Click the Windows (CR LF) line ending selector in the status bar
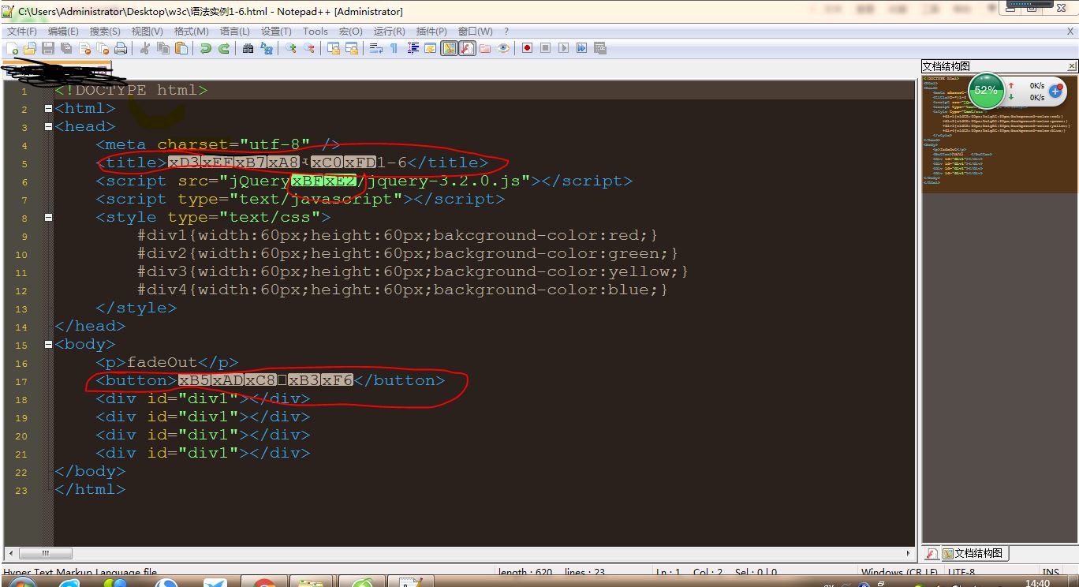This screenshot has height=587, width=1079. click(900, 573)
